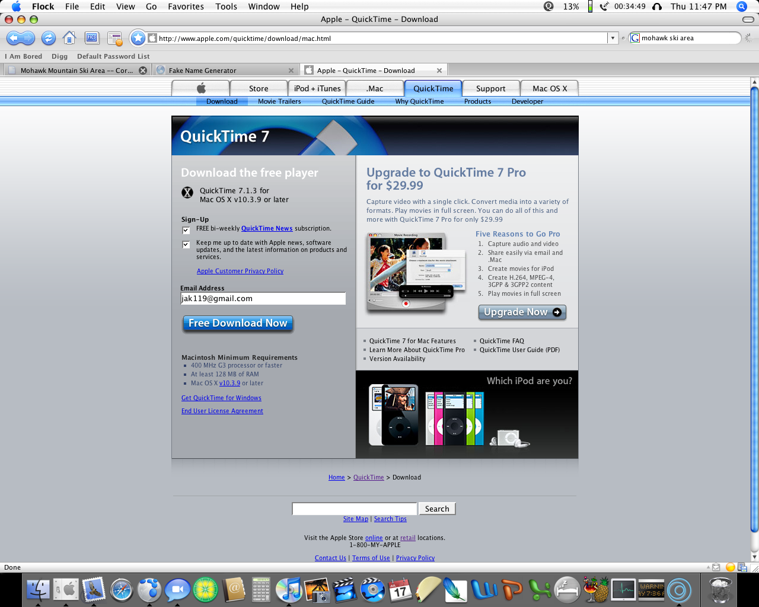Close the Mohawk Mountain Ski Area tab
The image size is (759, 607).
point(143,70)
